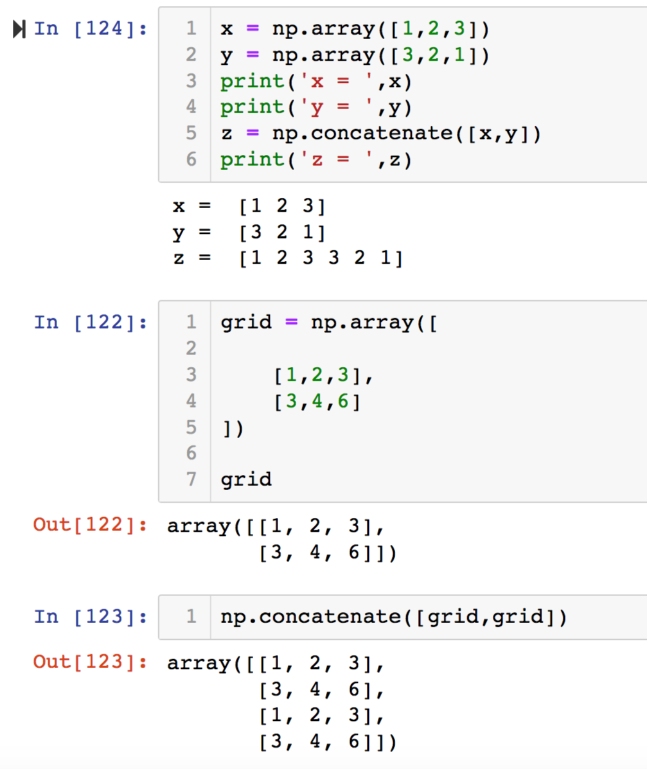Click line number 7 in cell 122 gutter
Viewport: 647px width, 769px height.
191,479
